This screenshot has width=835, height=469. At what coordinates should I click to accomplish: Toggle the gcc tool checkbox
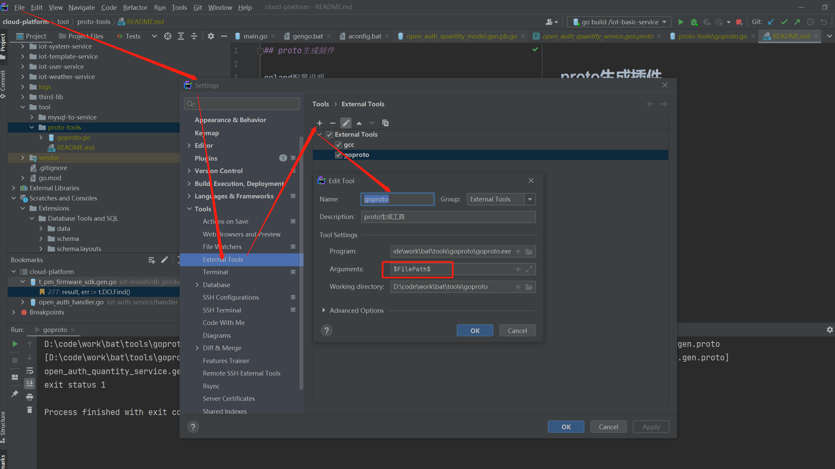coord(339,145)
